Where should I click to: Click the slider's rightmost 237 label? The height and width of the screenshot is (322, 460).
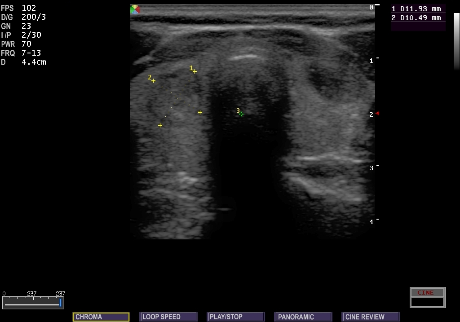pyautogui.click(x=61, y=293)
